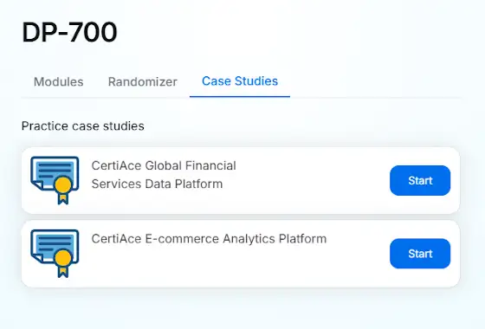
Task: Click the gold ribbon badge on the first certificate icon
Action: pyautogui.click(x=63, y=190)
